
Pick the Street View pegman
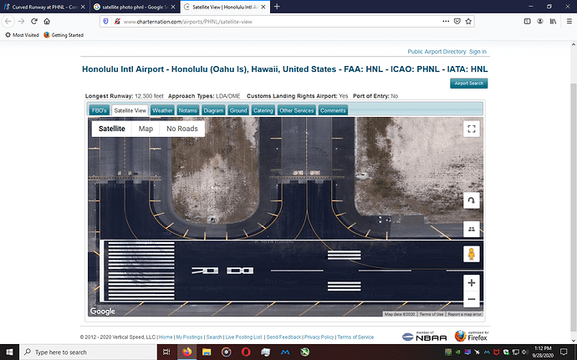coord(472,254)
